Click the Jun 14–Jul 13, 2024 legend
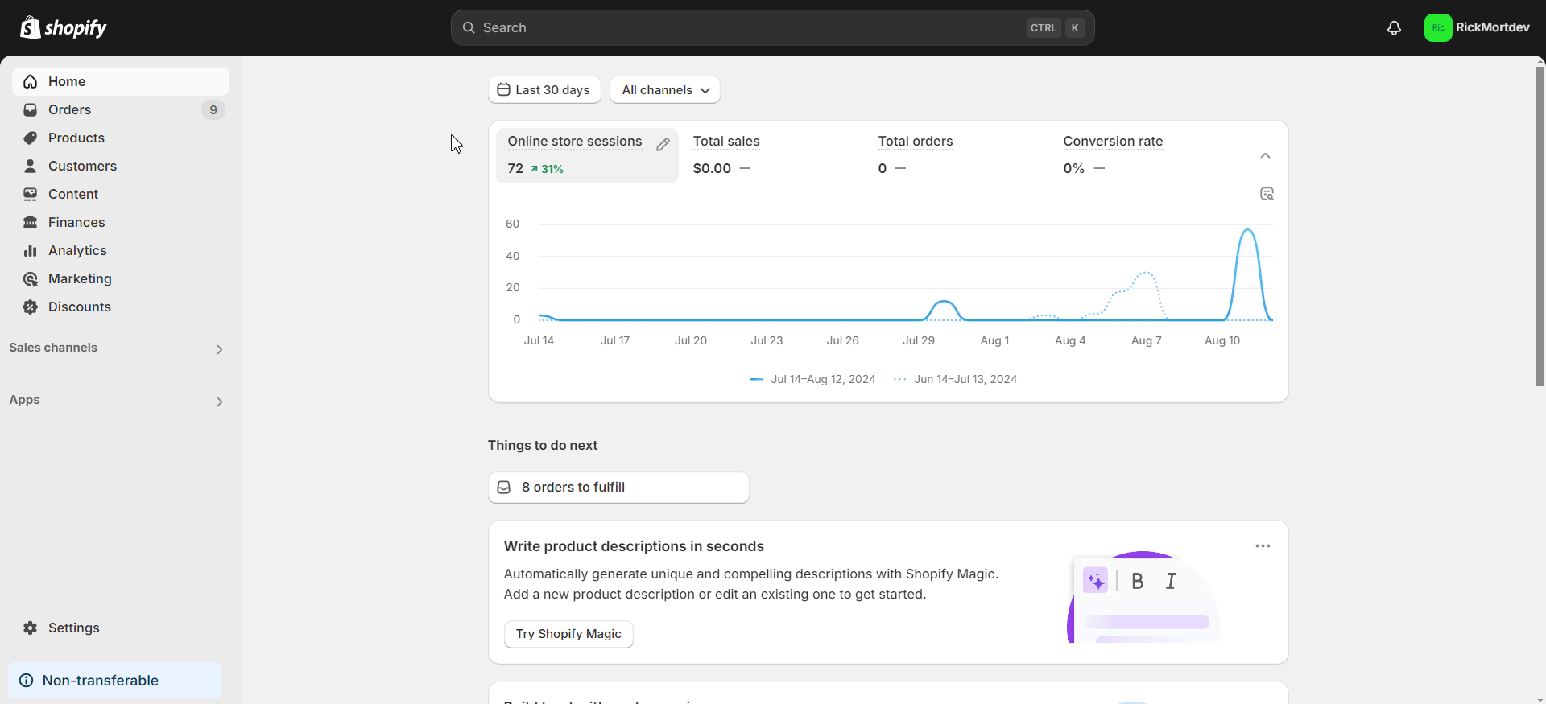This screenshot has height=704, width=1546. 956,379
